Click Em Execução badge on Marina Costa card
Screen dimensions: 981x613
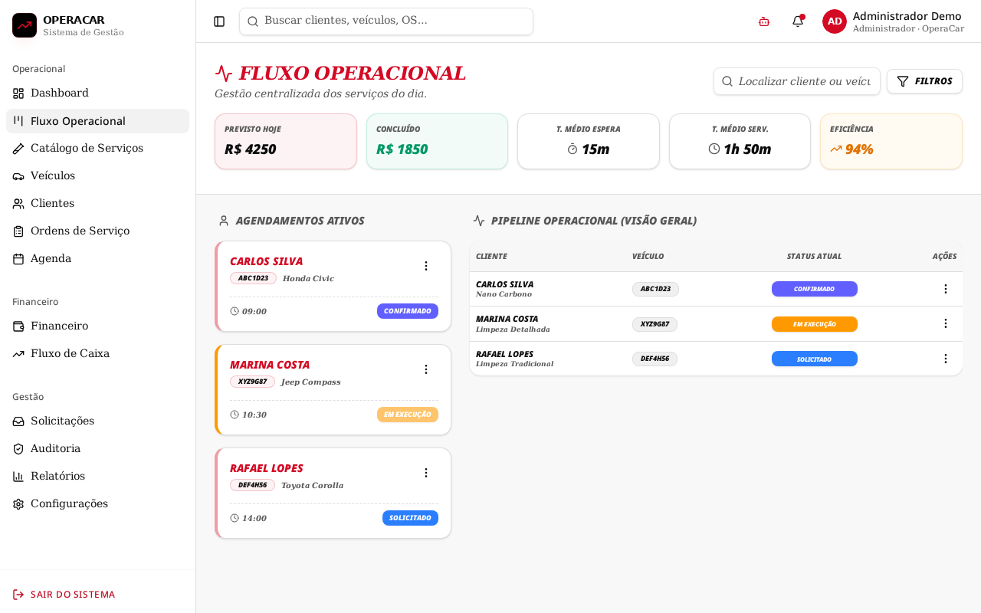click(408, 415)
